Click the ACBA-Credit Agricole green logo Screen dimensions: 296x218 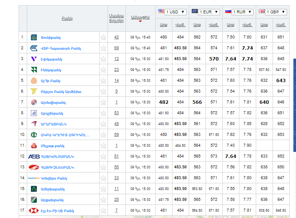pyautogui.click(x=34, y=135)
